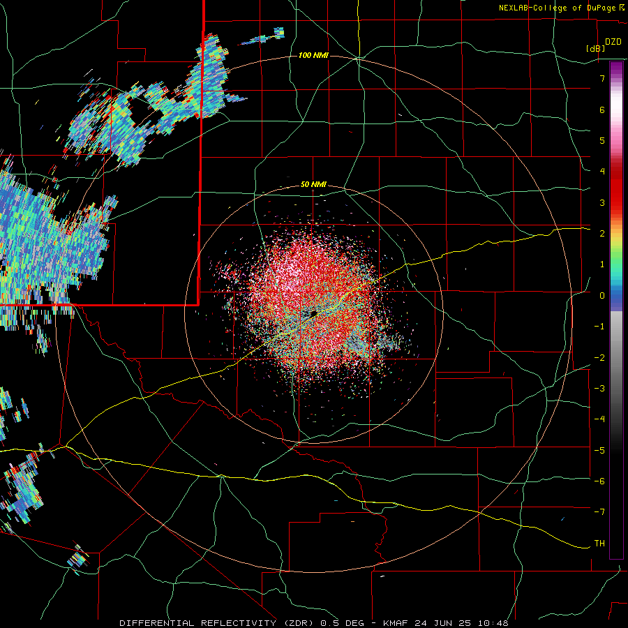This screenshot has height=628, width=628.
Task: Select the -2 scale label
Action: click(599, 358)
